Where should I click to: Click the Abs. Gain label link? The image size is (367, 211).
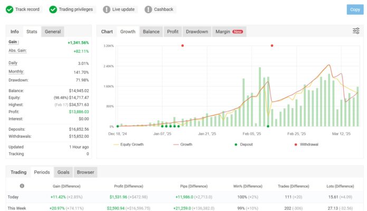click(17, 51)
